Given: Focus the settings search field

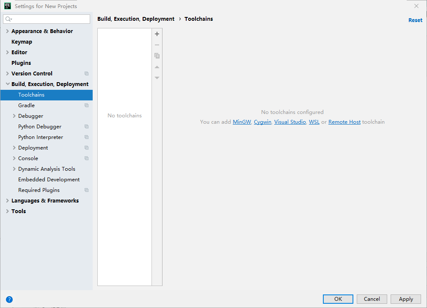Looking at the screenshot, I should coord(47,19).
